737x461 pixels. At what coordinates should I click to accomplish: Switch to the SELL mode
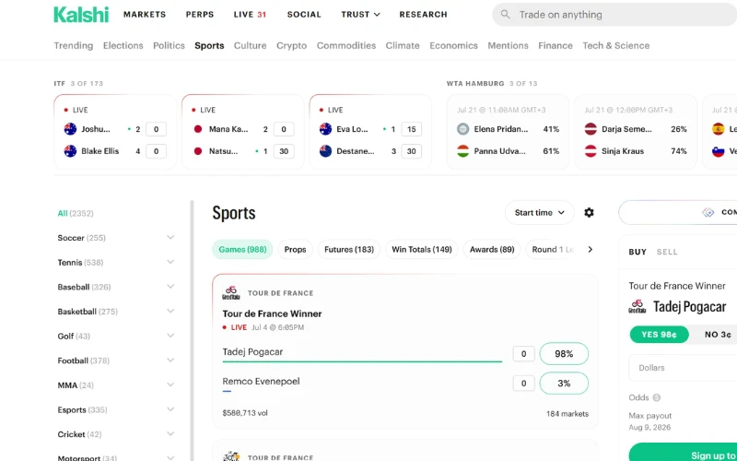pos(667,252)
